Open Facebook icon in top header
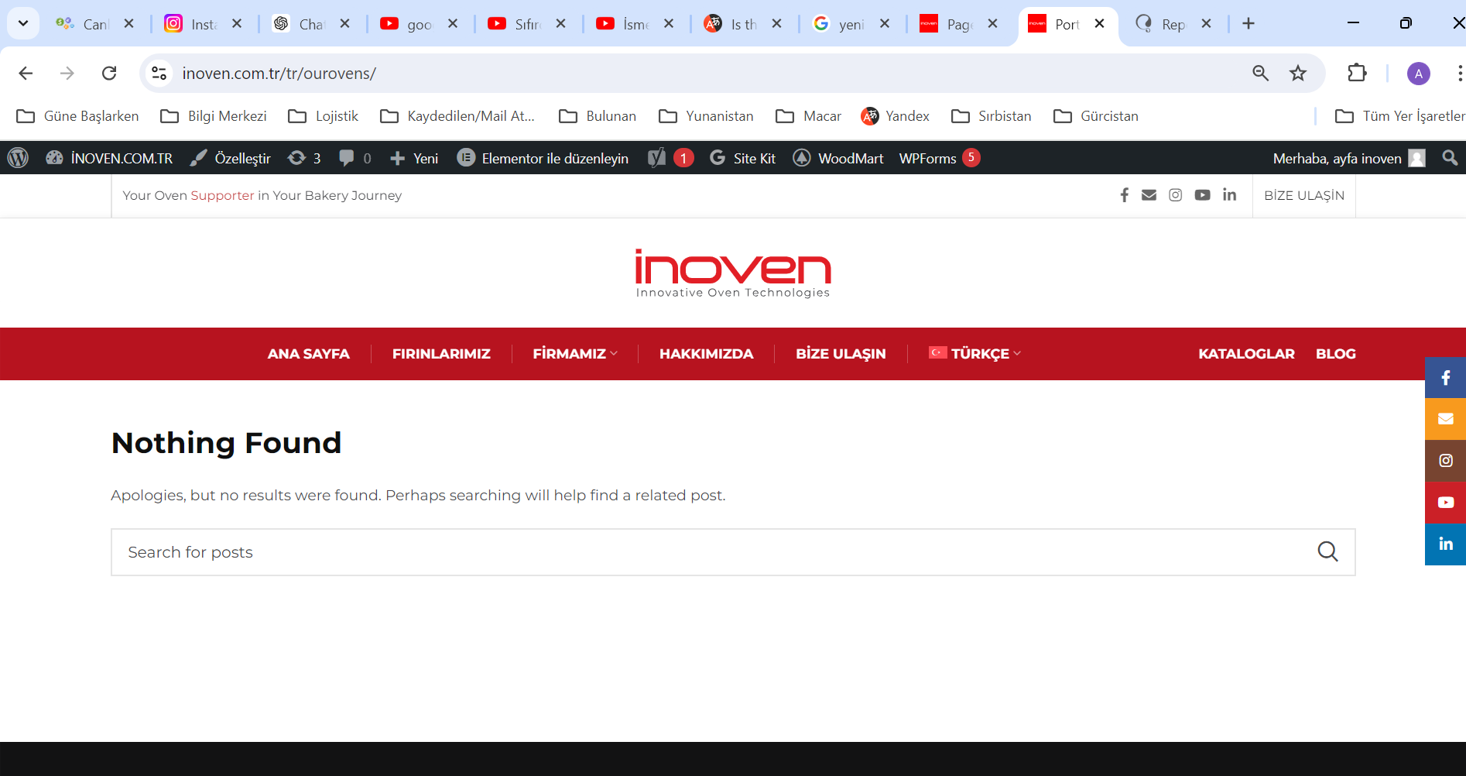This screenshot has height=776, width=1466. [x=1125, y=195]
